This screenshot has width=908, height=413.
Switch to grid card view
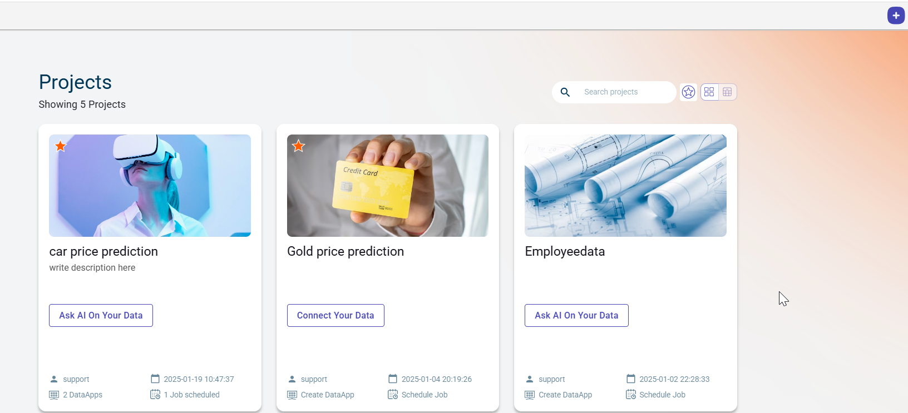pos(709,92)
